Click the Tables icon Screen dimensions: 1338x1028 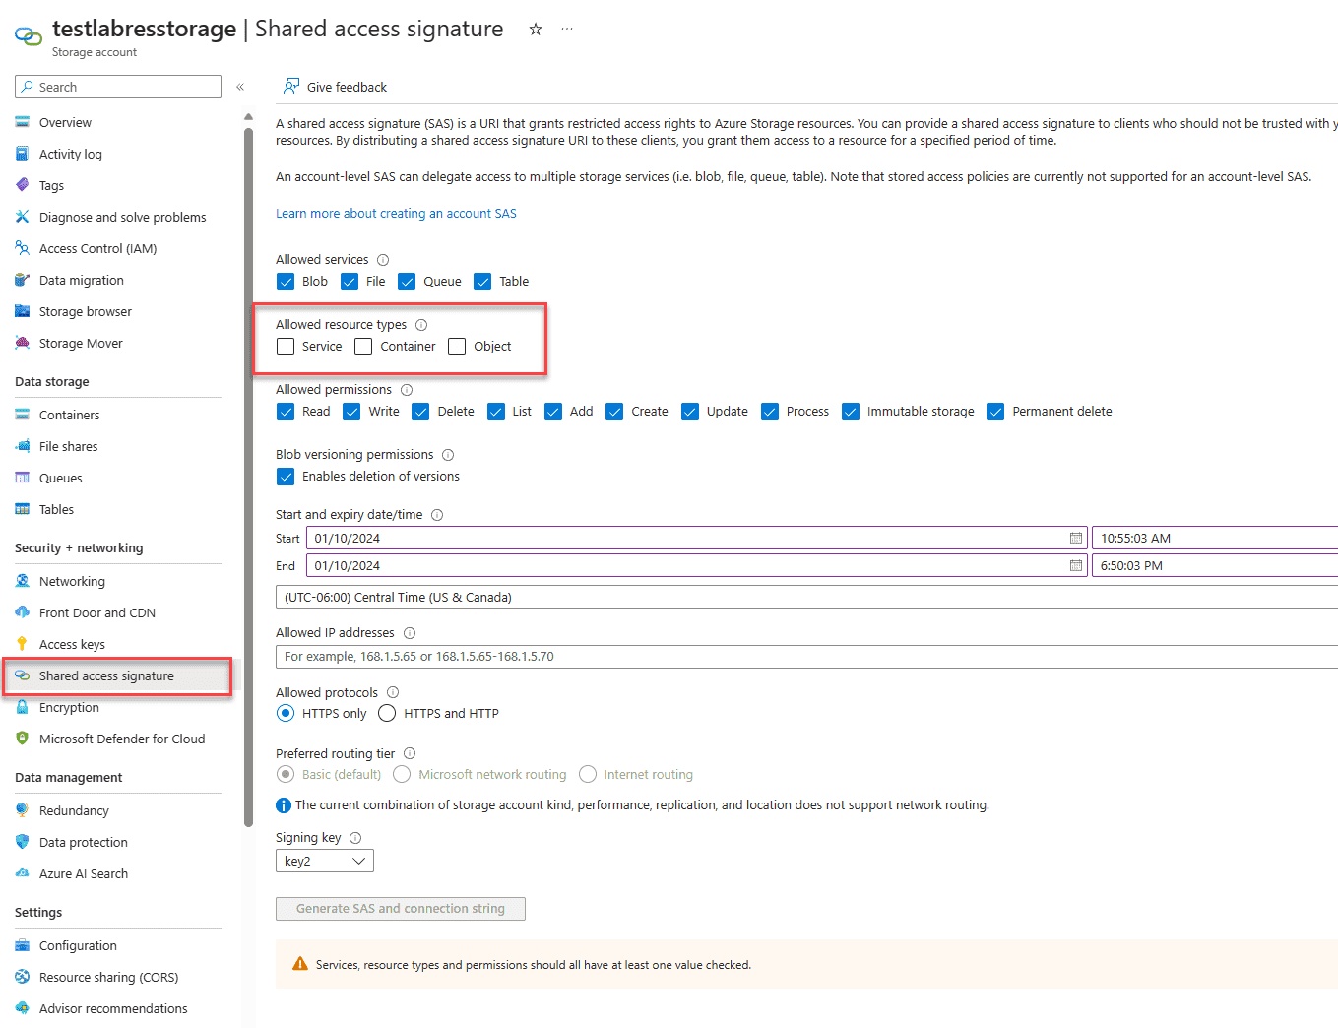click(x=22, y=509)
